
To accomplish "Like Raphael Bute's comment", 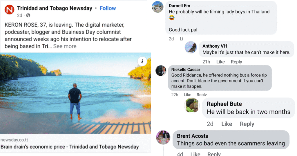I will 227,124.
